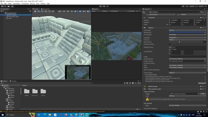Click the This trigger button

coord(203,94)
